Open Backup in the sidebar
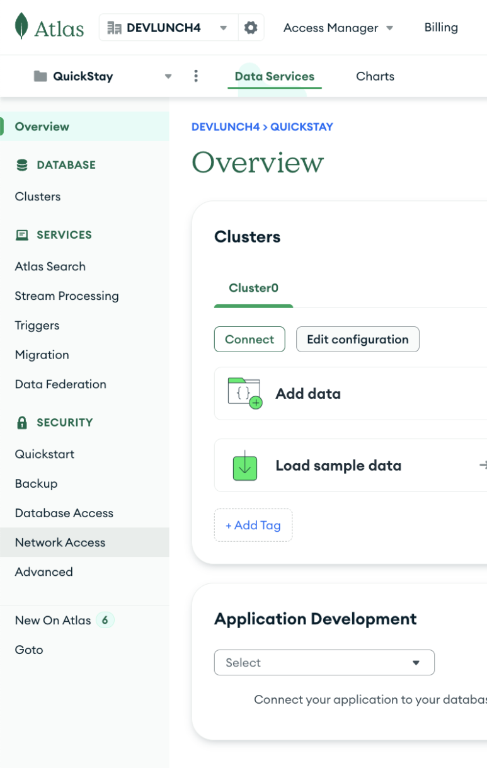Image resolution: width=487 pixels, height=768 pixels. tap(84, 484)
